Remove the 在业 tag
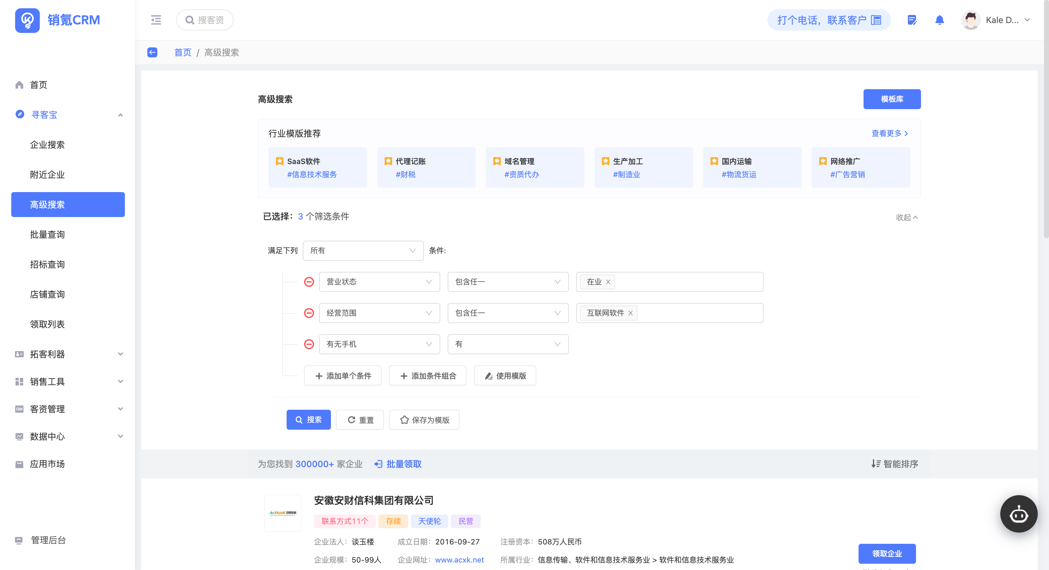The width and height of the screenshot is (1049, 570). click(608, 282)
